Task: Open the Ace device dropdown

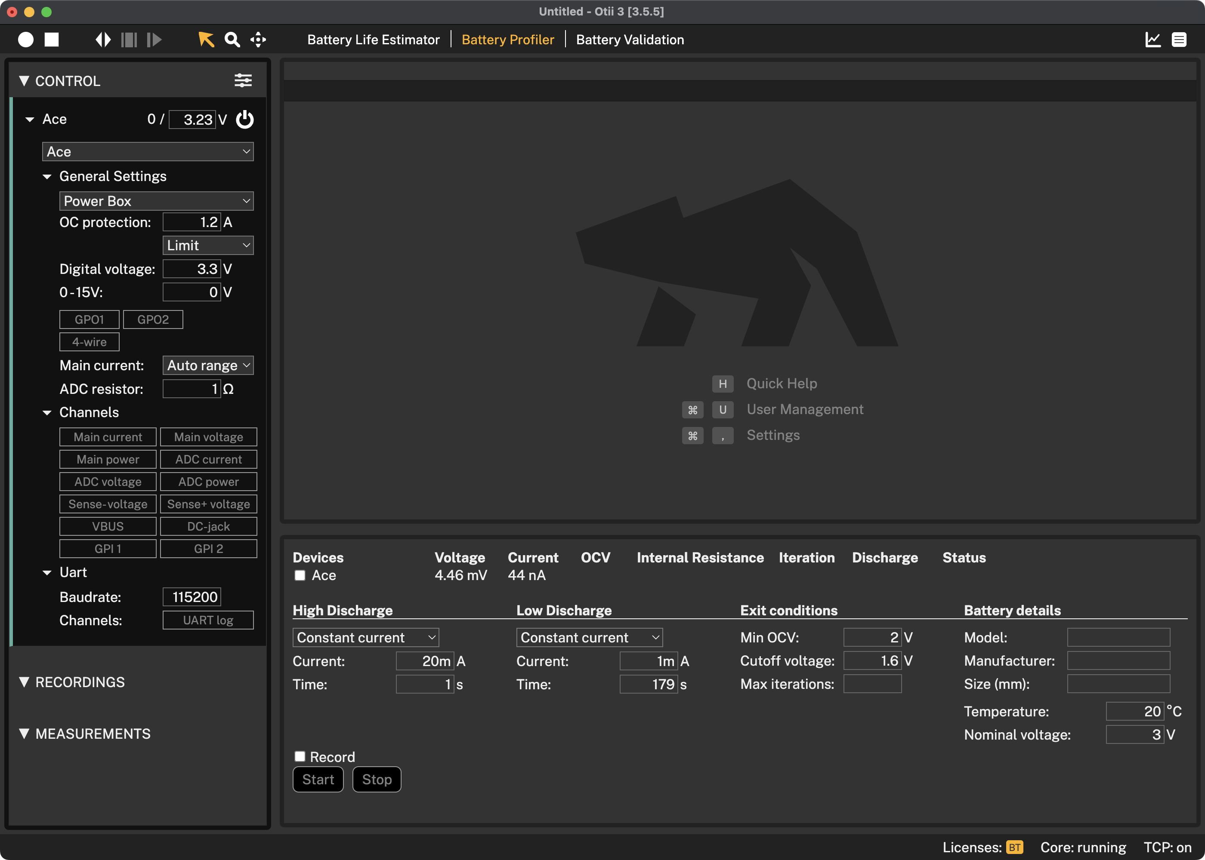Action: click(x=148, y=151)
